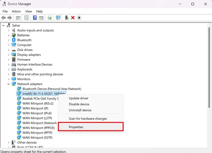Select WAN Miniport (SSTP) adapter
The image size is (212, 153).
tap(37, 137)
